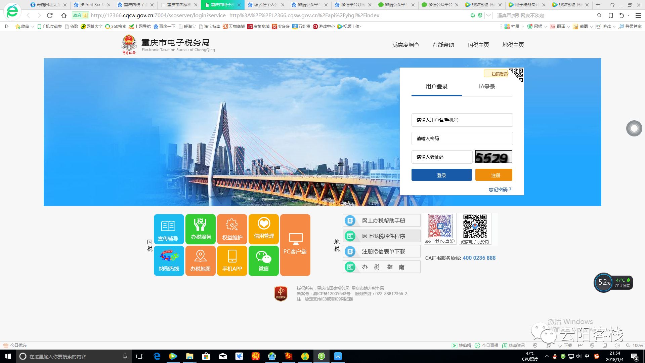645x363 pixels.
Task: Click the blue 登录 login button
Action: [441, 175]
